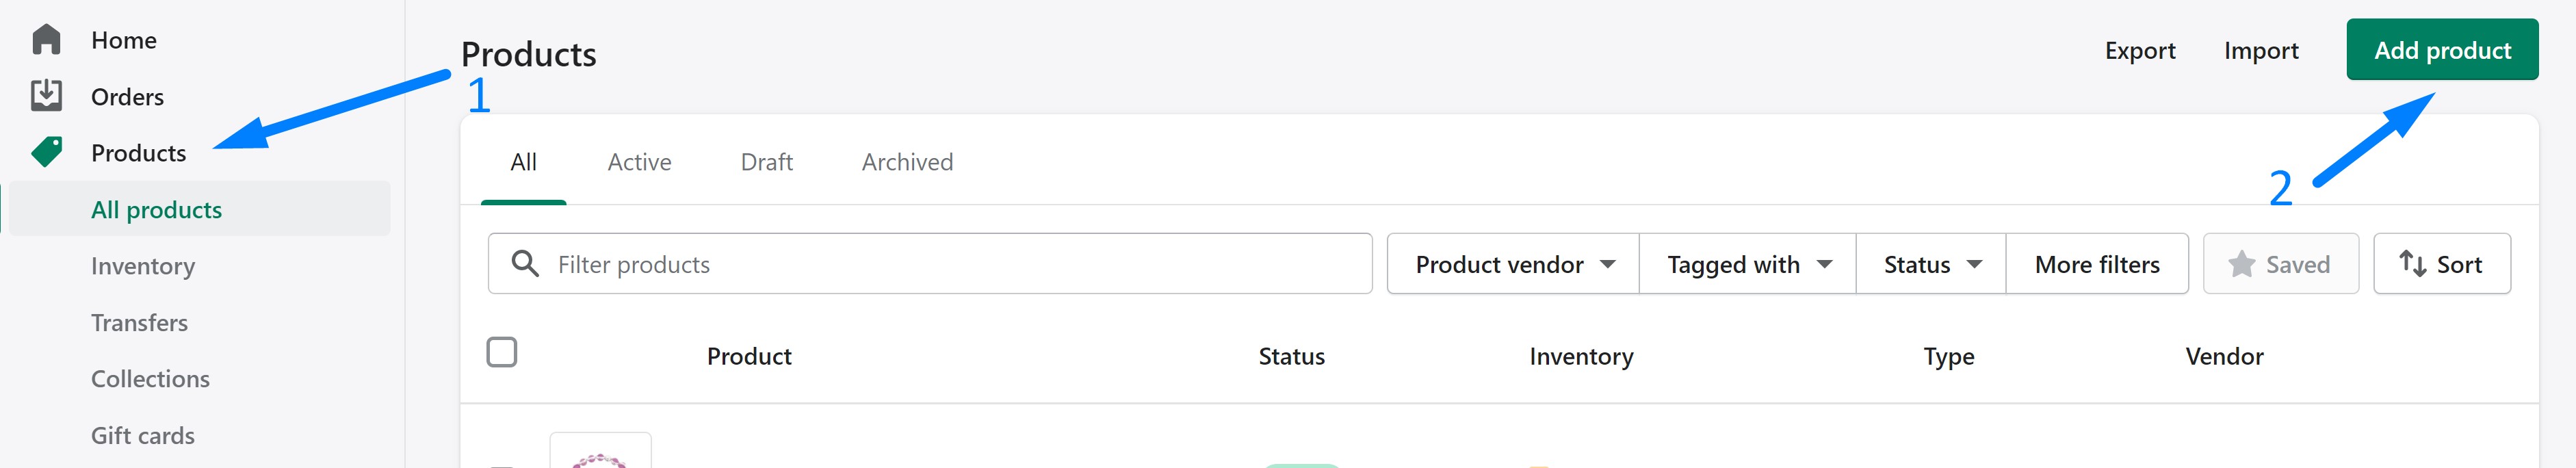The width and height of the screenshot is (2576, 468).
Task: Open the Status filter dropdown
Action: click(1930, 264)
